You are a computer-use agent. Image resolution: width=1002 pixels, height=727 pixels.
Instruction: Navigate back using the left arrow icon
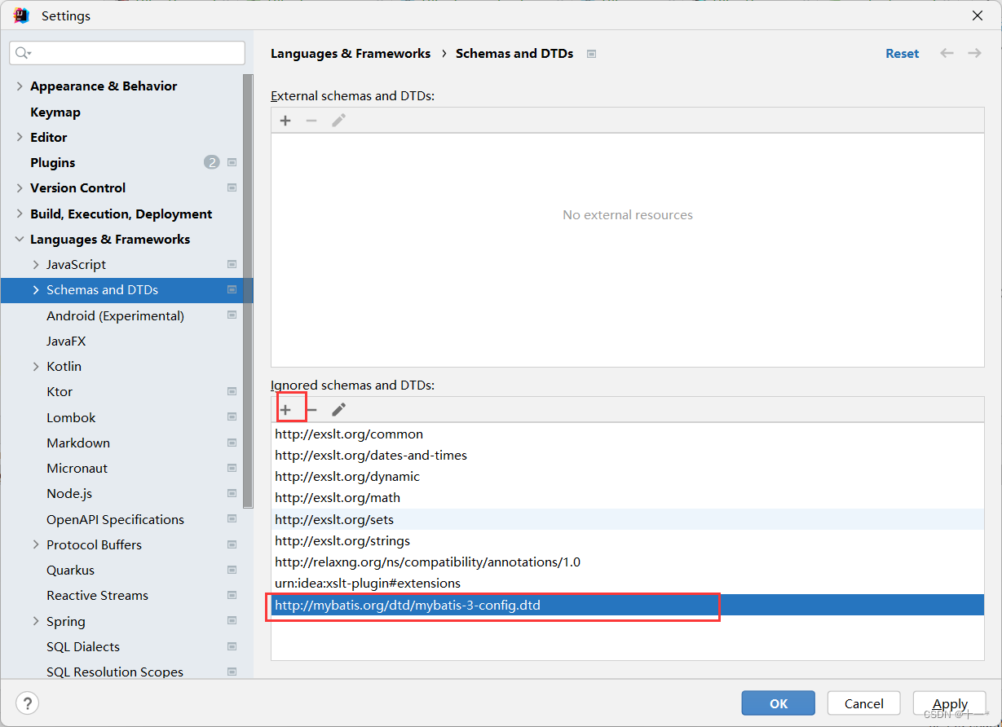947,53
